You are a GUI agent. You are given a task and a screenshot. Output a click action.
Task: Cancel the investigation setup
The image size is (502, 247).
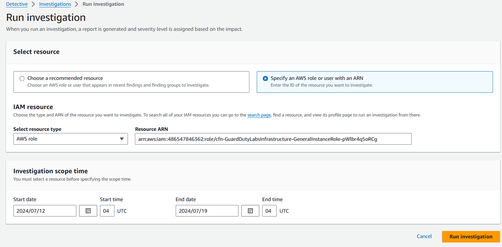point(424,236)
